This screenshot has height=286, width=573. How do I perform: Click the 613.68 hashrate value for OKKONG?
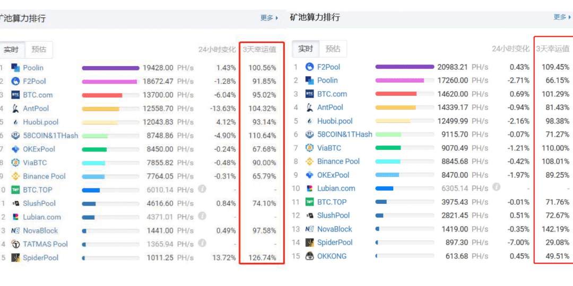pos(456,256)
